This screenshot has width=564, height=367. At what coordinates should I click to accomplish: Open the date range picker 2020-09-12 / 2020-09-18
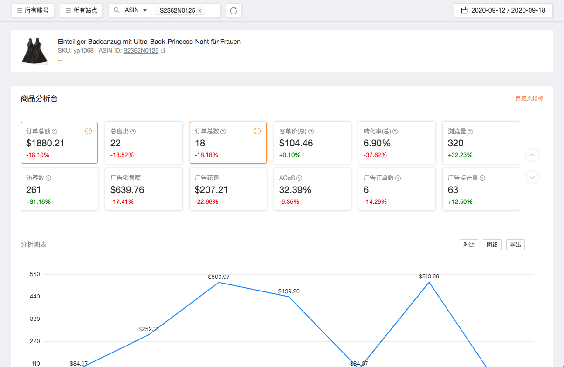pyautogui.click(x=503, y=10)
